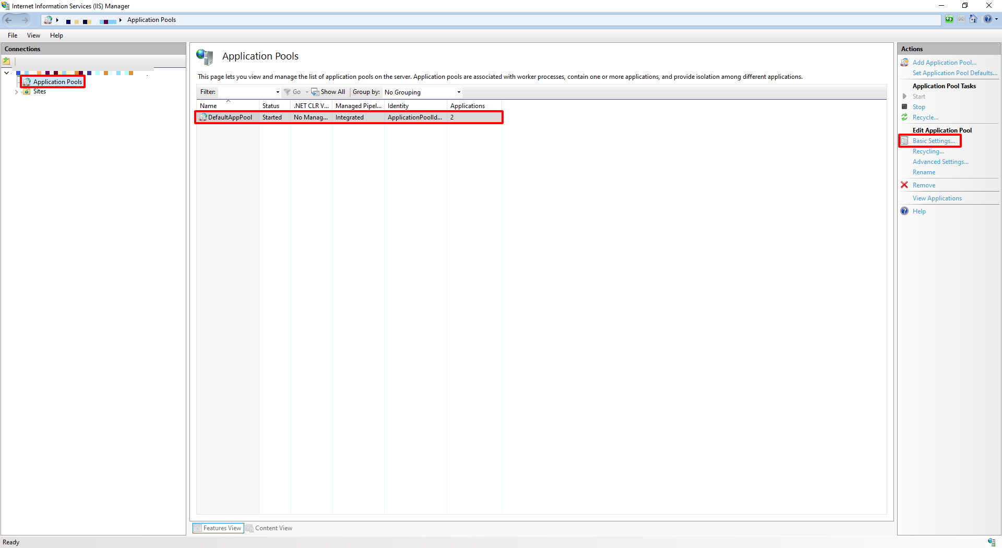1002x548 pixels.
Task: Click the Forward navigation arrow
Action: 24,20
